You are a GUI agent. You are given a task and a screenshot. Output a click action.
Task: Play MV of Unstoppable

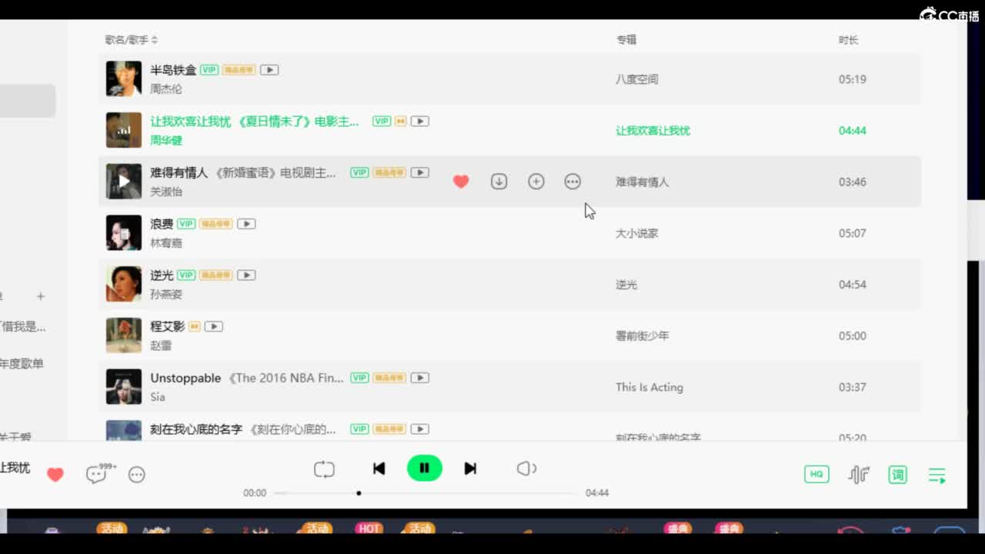pyautogui.click(x=419, y=378)
